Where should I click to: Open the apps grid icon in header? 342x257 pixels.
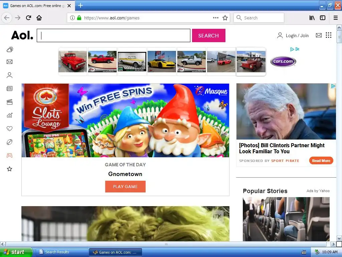tap(329, 35)
